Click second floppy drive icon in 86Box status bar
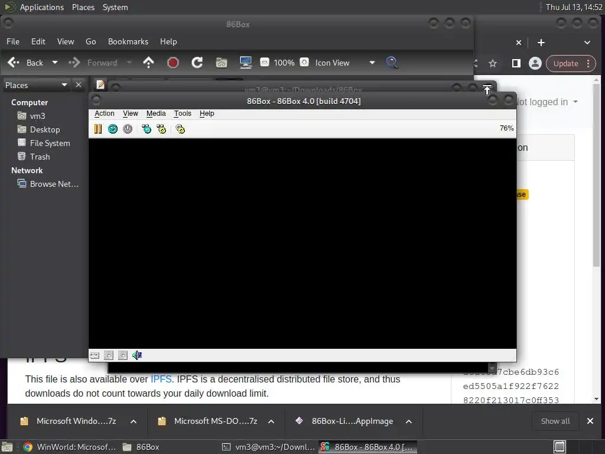 123,355
